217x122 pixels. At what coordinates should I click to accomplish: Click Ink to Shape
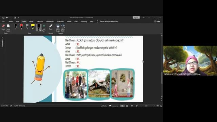[58, 28]
